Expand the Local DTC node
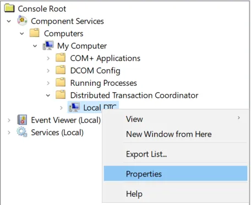This screenshot has width=251, height=205. (x=61, y=108)
